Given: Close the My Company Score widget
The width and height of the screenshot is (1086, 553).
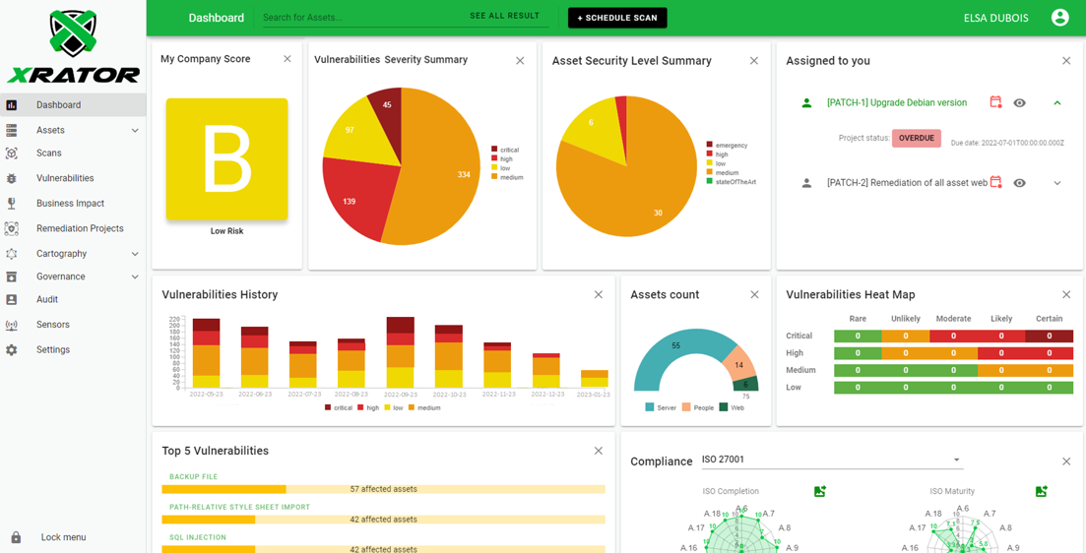Looking at the screenshot, I should [x=287, y=59].
